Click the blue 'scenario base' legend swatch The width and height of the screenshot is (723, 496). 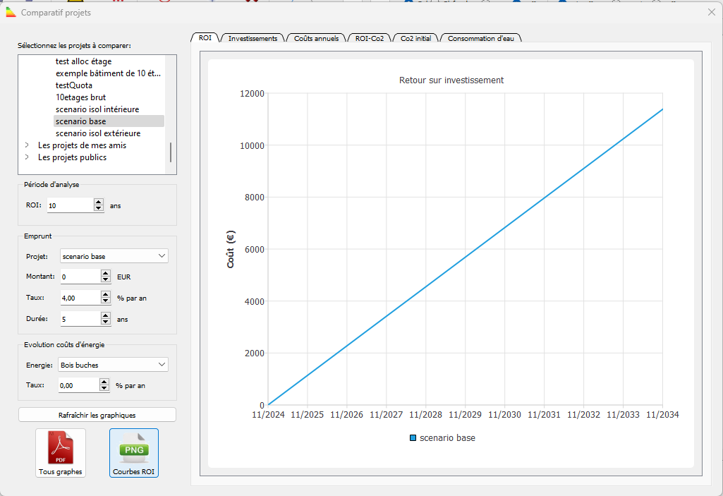[413, 438]
